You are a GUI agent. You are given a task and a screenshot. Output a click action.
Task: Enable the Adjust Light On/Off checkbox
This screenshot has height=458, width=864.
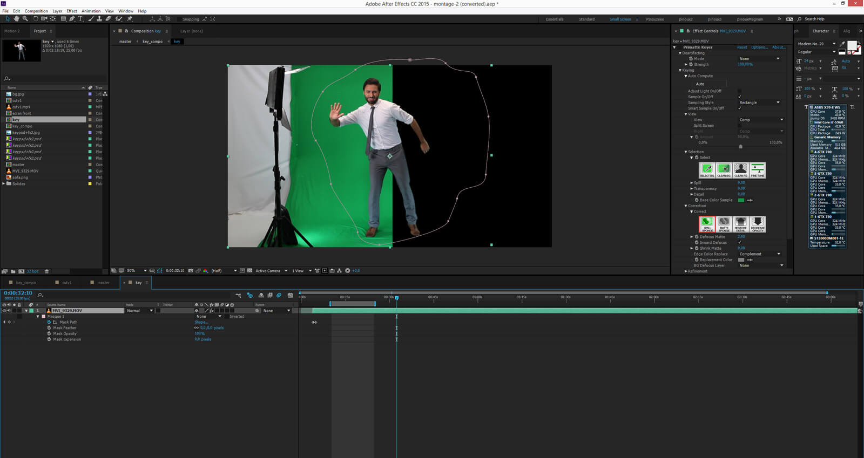click(740, 91)
